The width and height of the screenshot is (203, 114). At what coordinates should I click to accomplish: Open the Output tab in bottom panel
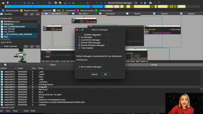tap(53, 65)
